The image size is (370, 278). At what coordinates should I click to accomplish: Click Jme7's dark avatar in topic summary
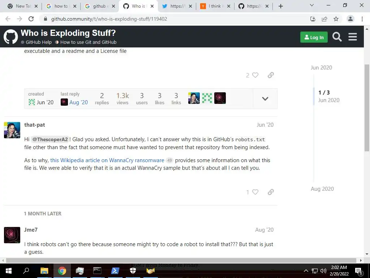coord(220,98)
